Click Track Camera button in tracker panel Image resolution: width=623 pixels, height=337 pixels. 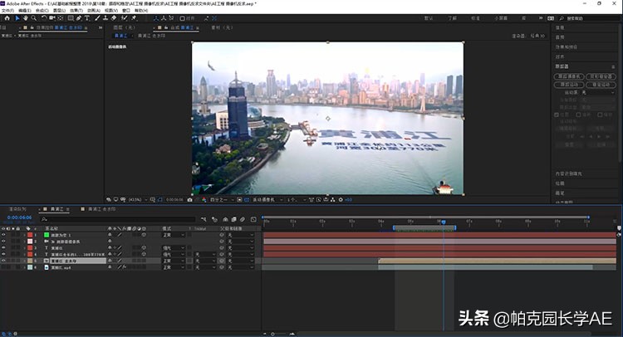569,76
